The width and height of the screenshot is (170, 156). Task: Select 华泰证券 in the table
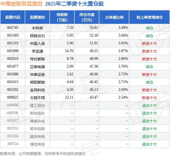coord(37,75)
